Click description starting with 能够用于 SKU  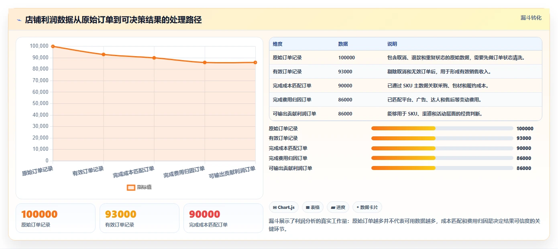(x=435, y=114)
